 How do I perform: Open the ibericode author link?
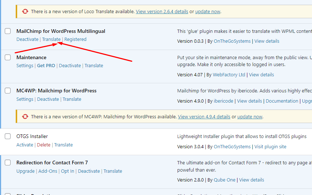[x=223, y=101]
